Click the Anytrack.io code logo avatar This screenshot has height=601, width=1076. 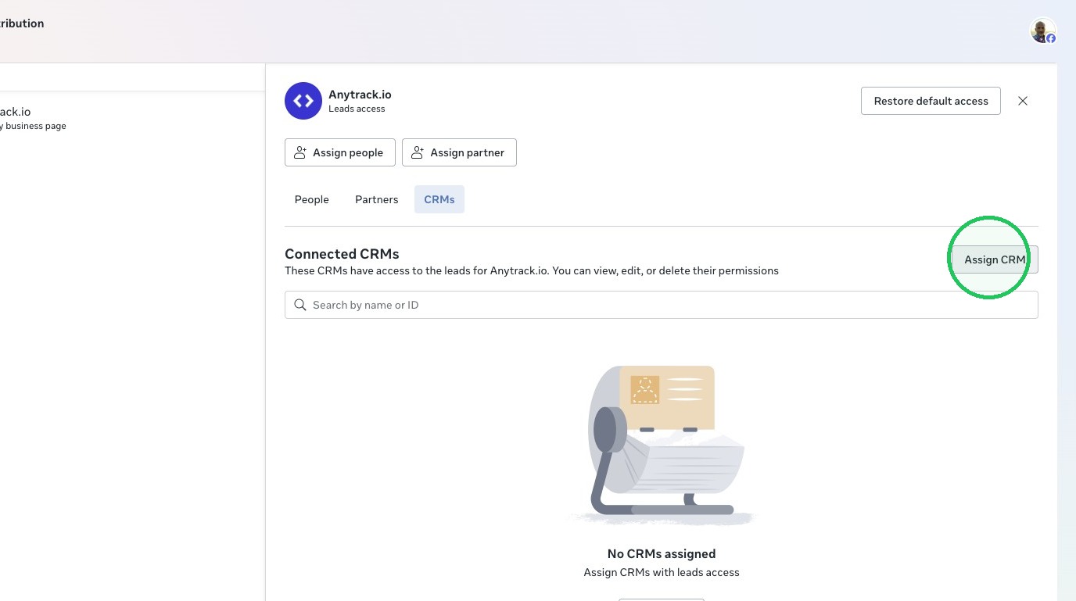point(303,101)
